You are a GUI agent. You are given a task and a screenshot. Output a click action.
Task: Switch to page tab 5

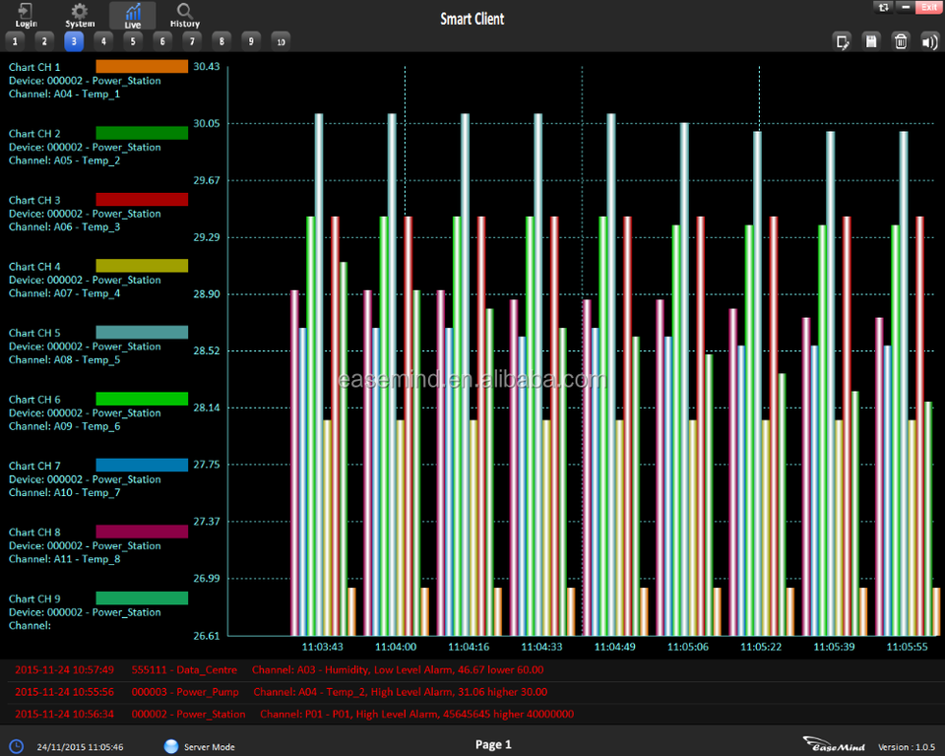click(x=133, y=41)
